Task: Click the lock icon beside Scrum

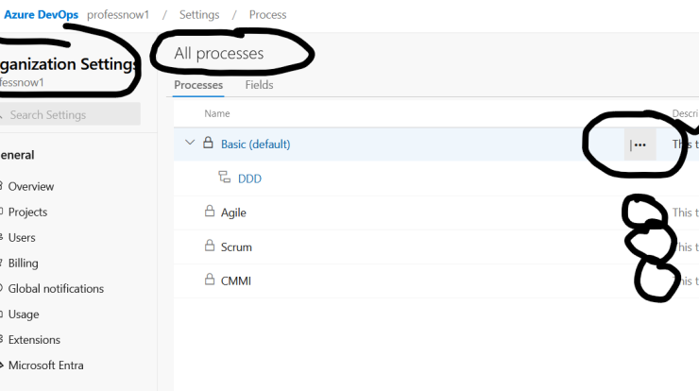Action: pos(210,246)
